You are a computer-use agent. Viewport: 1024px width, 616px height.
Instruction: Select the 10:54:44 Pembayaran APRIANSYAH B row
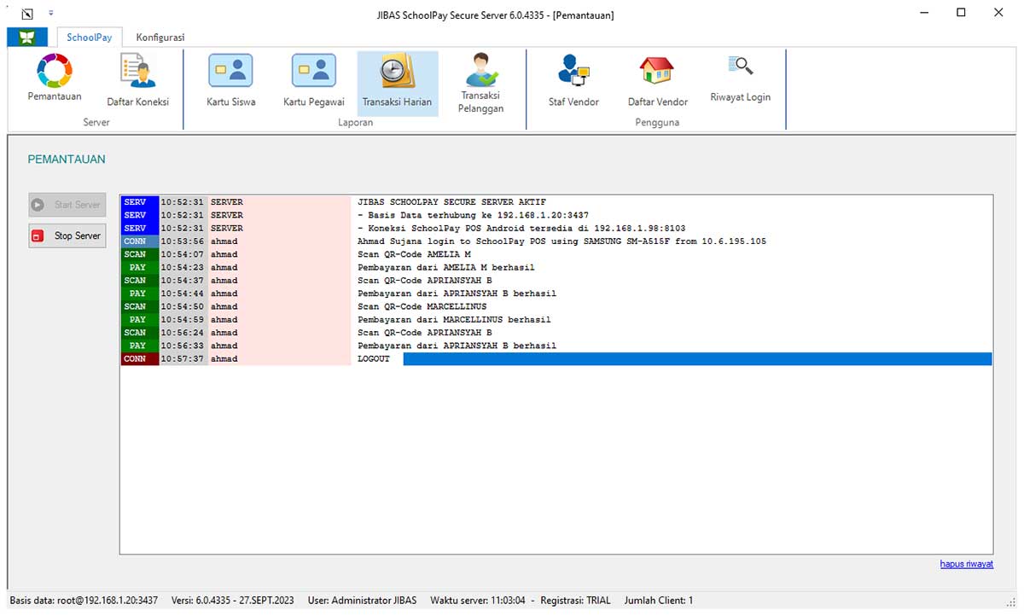point(556,293)
